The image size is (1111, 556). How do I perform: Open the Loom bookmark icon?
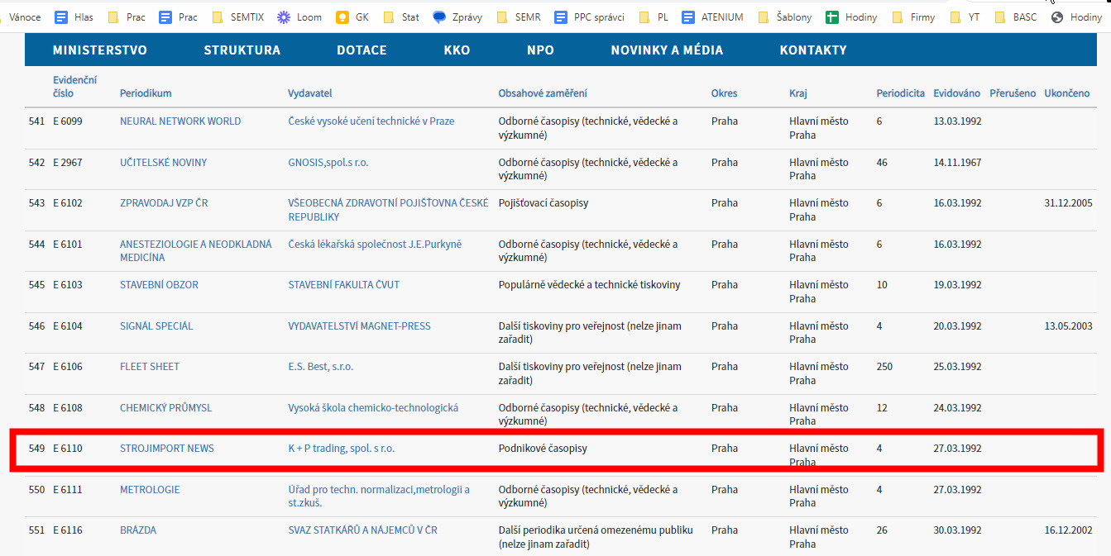click(x=284, y=17)
